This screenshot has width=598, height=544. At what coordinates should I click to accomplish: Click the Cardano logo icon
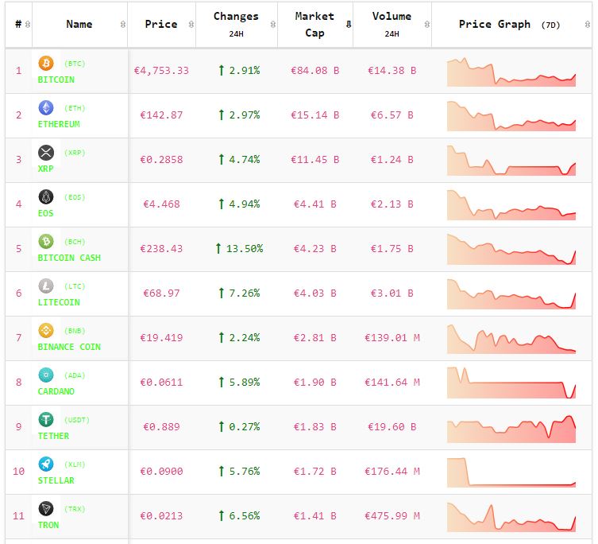point(45,375)
